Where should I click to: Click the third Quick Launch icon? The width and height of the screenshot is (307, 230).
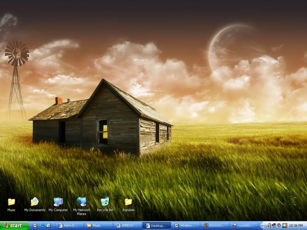coord(49,226)
